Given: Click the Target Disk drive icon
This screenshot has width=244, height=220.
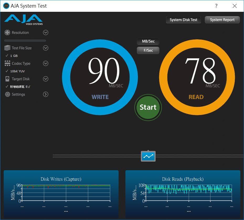Looking at the screenshot, I should click(x=7, y=79).
